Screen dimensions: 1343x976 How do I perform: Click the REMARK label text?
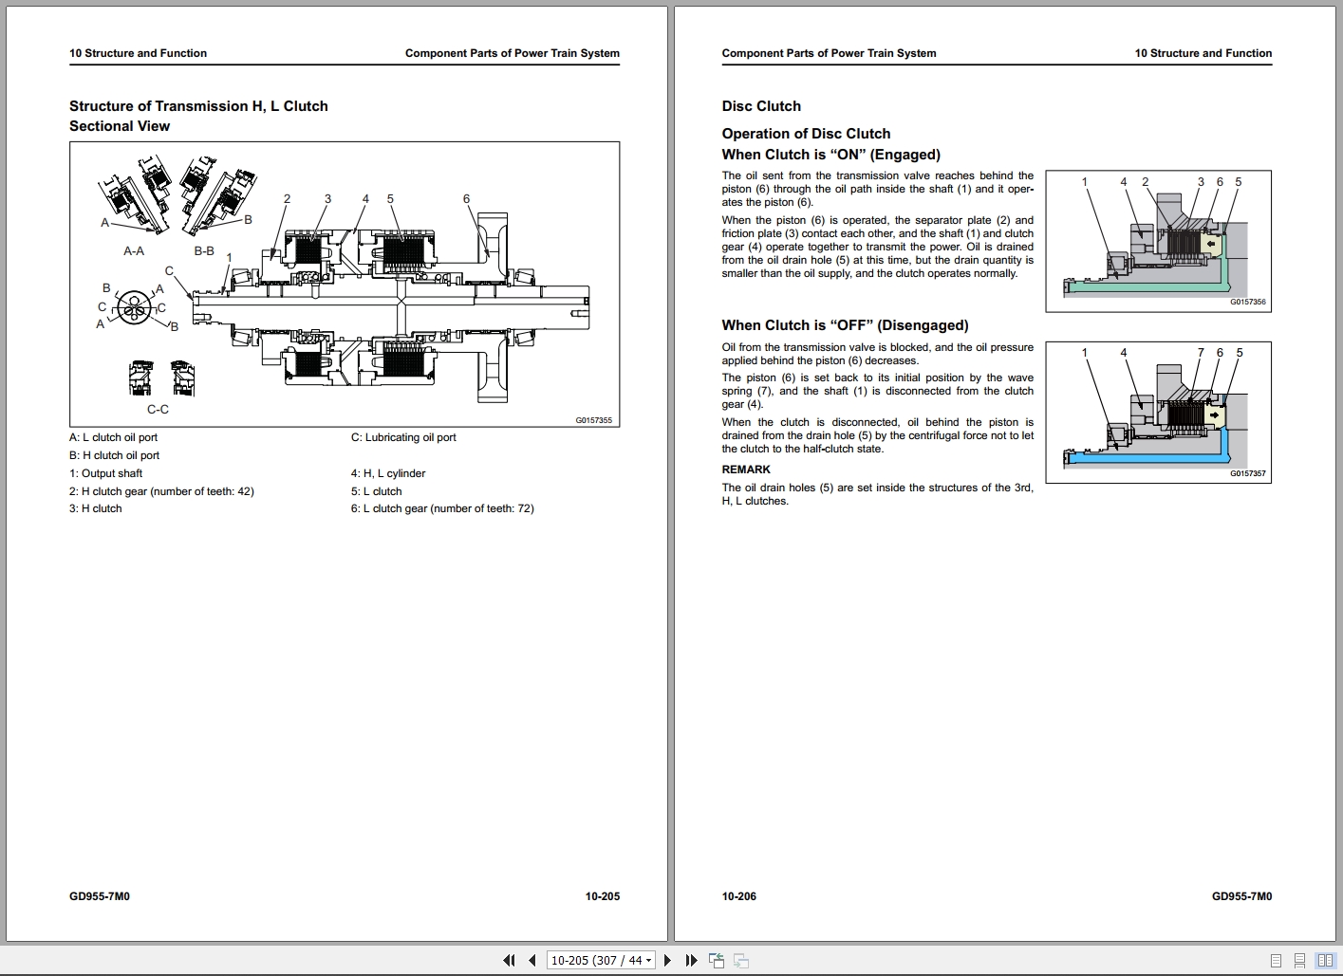click(x=746, y=470)
